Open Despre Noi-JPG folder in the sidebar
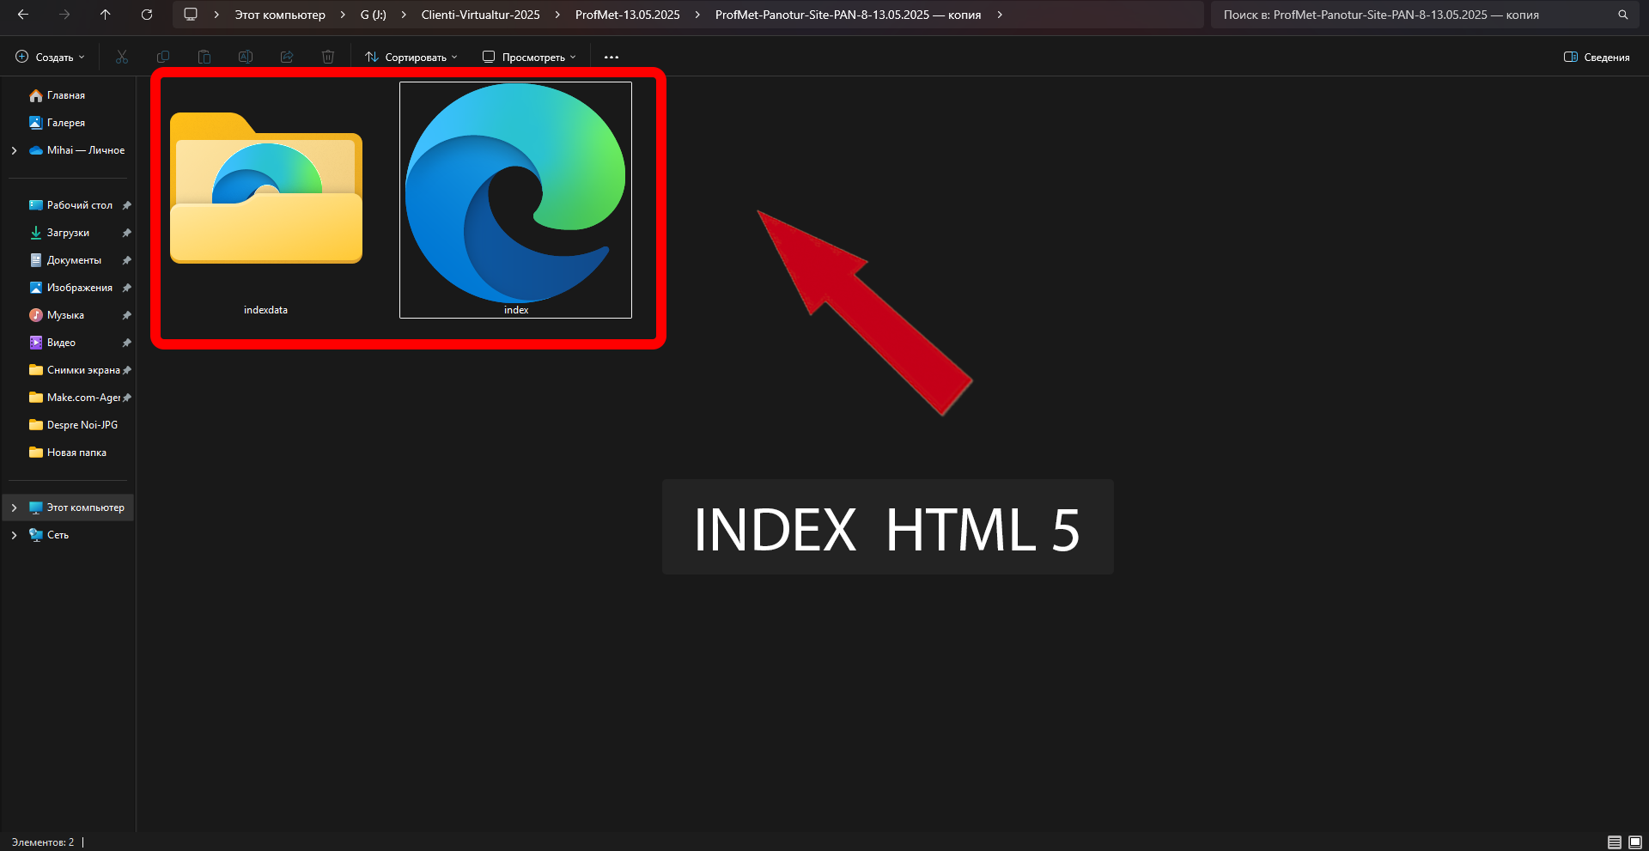This screenshot has height=851, width=1649. pos(74,425)
